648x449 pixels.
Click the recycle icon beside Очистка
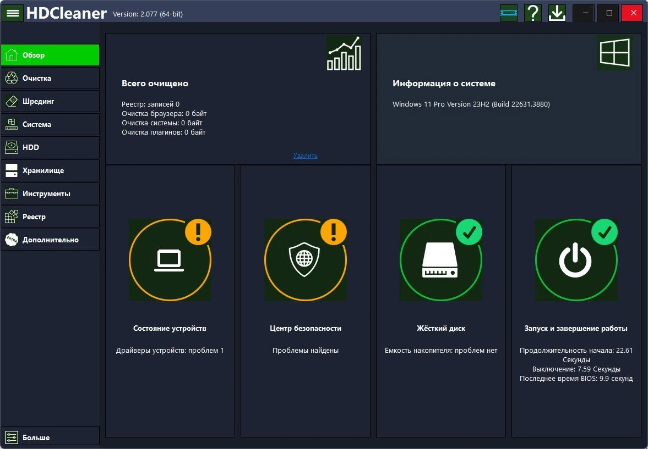12,78
